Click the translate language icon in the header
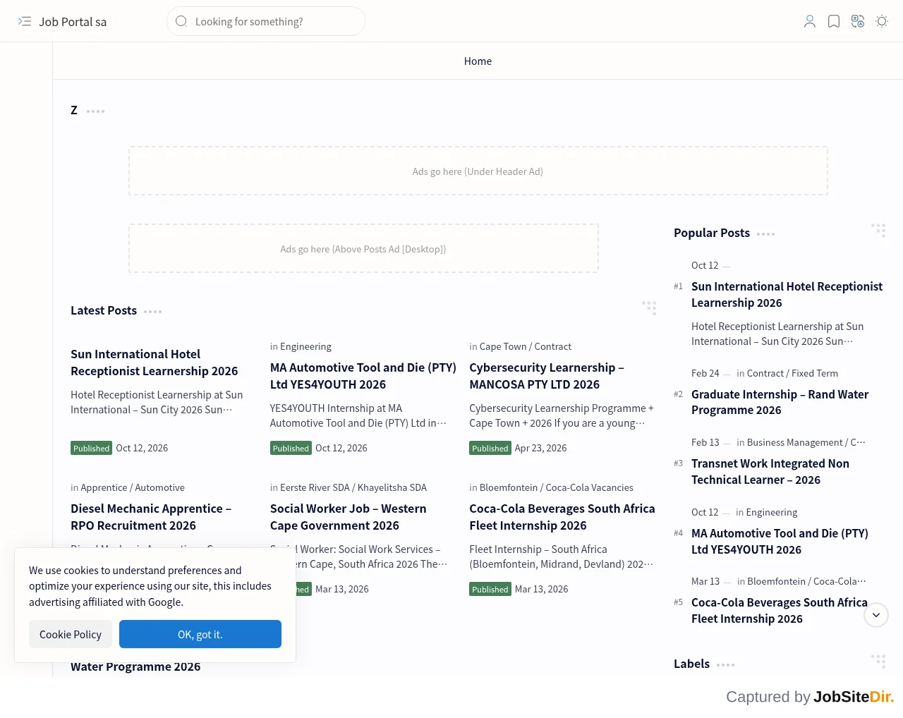The height and width of the screenshot is (718, 903). click(858, 22)
